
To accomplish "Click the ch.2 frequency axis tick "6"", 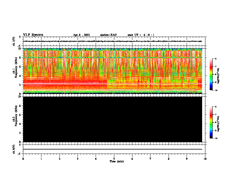I will click(x=20, y=115).
